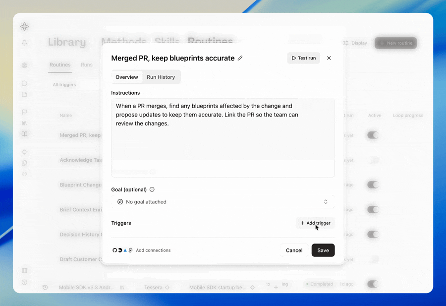Click the history clock icon beside Mobile SDK v3.3
The height and width of the screenshot is (306, 446).
coord(45,288)
